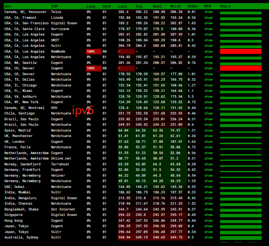Open 'show' link for London Cogent

coord(208,142)
